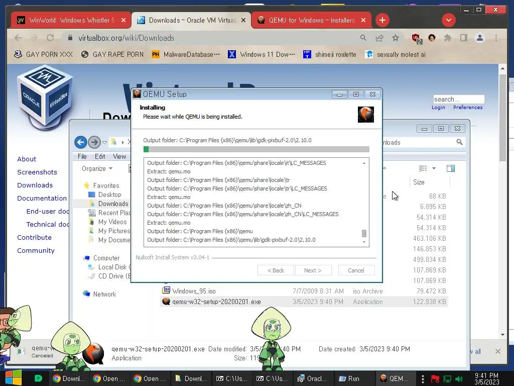Click Cancel in QEMU Setup
This screenshot has height=386, width=514.
click(356, 270)
